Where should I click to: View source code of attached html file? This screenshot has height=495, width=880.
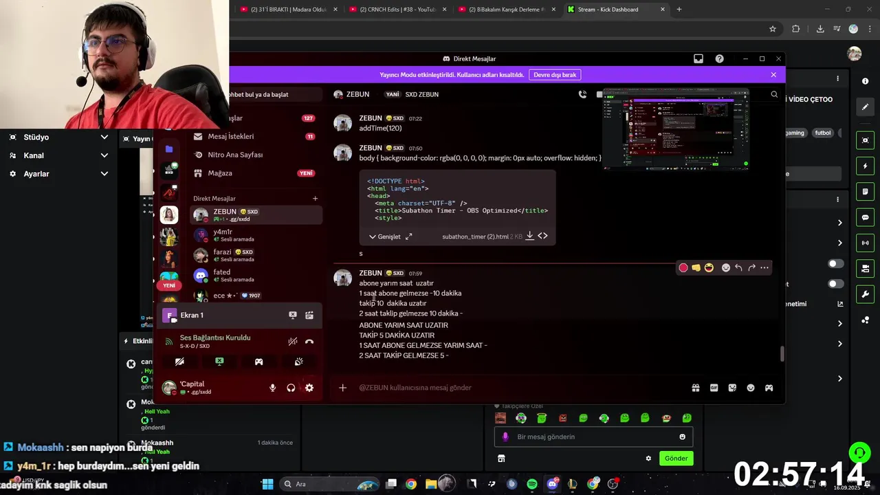pyautogui.click(x=543, y=236)
